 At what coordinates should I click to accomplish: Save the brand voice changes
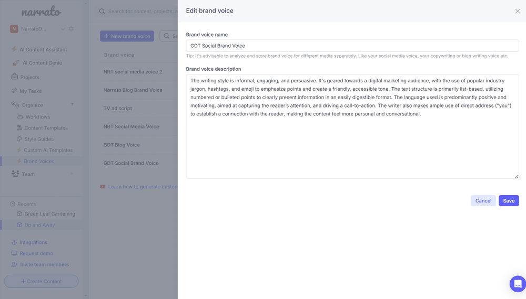point(509,201)
